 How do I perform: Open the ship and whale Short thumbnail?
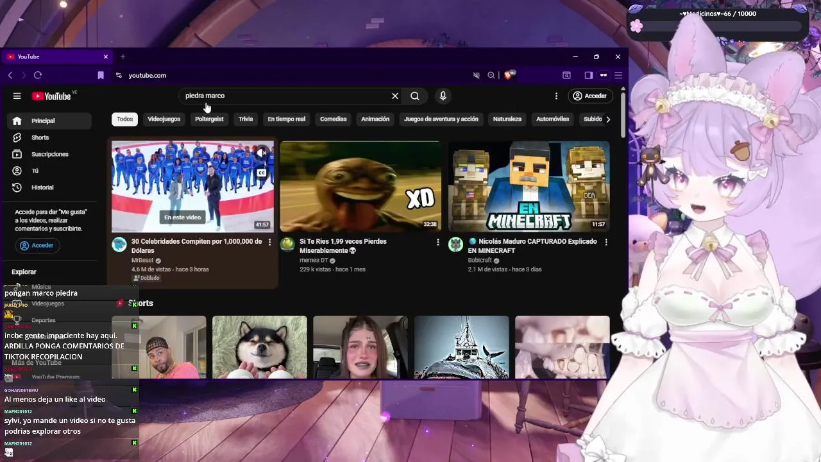point(462,346)
